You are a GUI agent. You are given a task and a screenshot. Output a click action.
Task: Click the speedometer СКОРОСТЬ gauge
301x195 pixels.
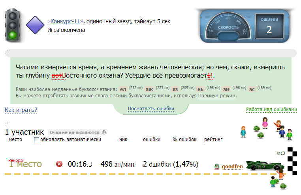point(228,27)
